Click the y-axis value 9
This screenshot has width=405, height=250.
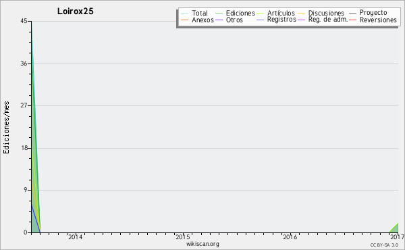(26, 190)
